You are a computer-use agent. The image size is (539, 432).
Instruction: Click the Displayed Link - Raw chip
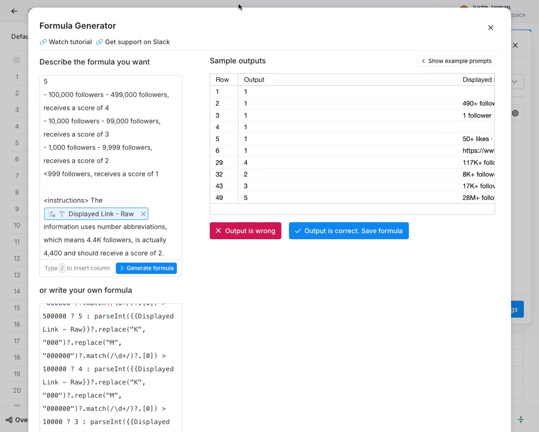click(96, 214)
